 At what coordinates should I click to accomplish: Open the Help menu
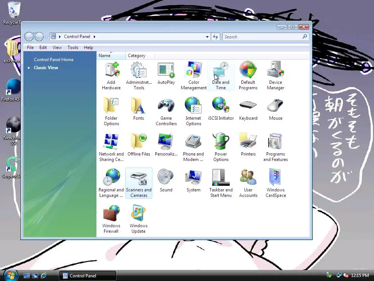[88, 47]
